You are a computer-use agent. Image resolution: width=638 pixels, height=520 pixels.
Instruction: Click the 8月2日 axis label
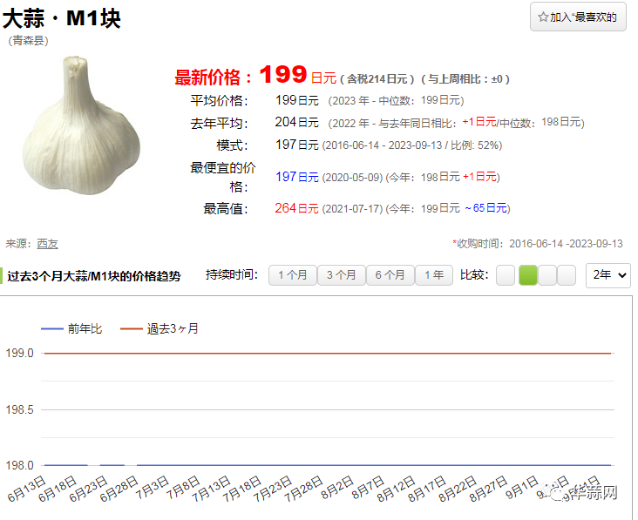pyautogui.click(x=337, y=488)
